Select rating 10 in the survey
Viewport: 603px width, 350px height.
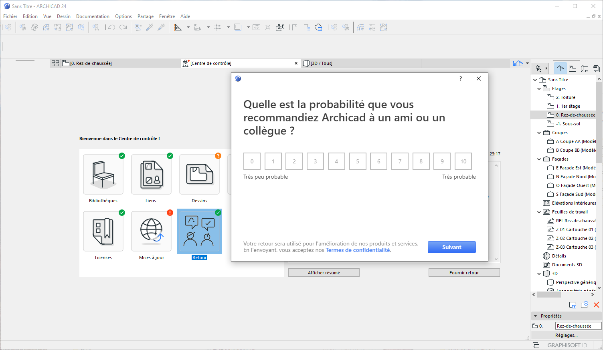(463, 161)
